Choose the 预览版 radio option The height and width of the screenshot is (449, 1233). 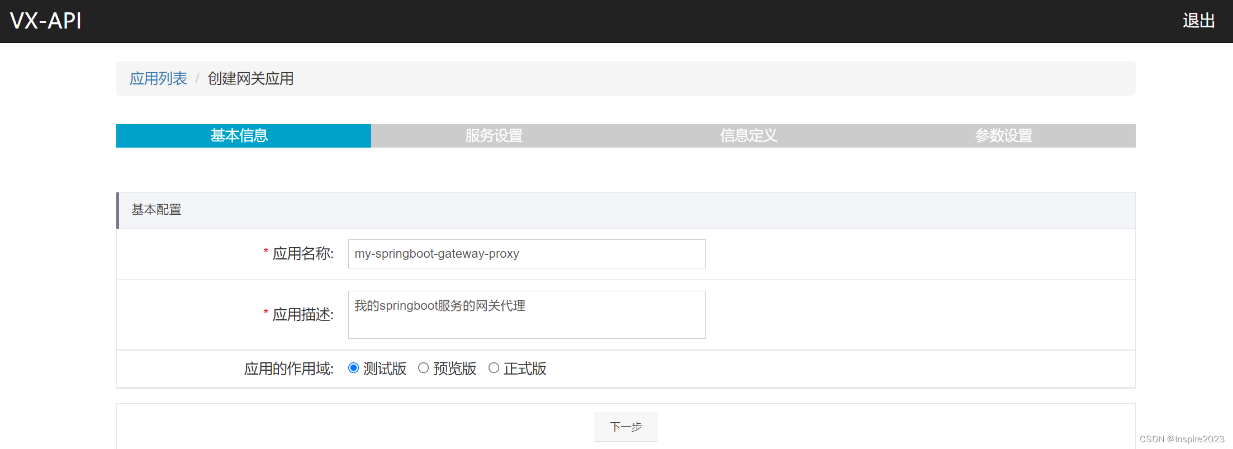point(424,368)
